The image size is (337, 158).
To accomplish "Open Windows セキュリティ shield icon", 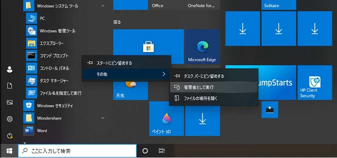I will tap(29, 106).
